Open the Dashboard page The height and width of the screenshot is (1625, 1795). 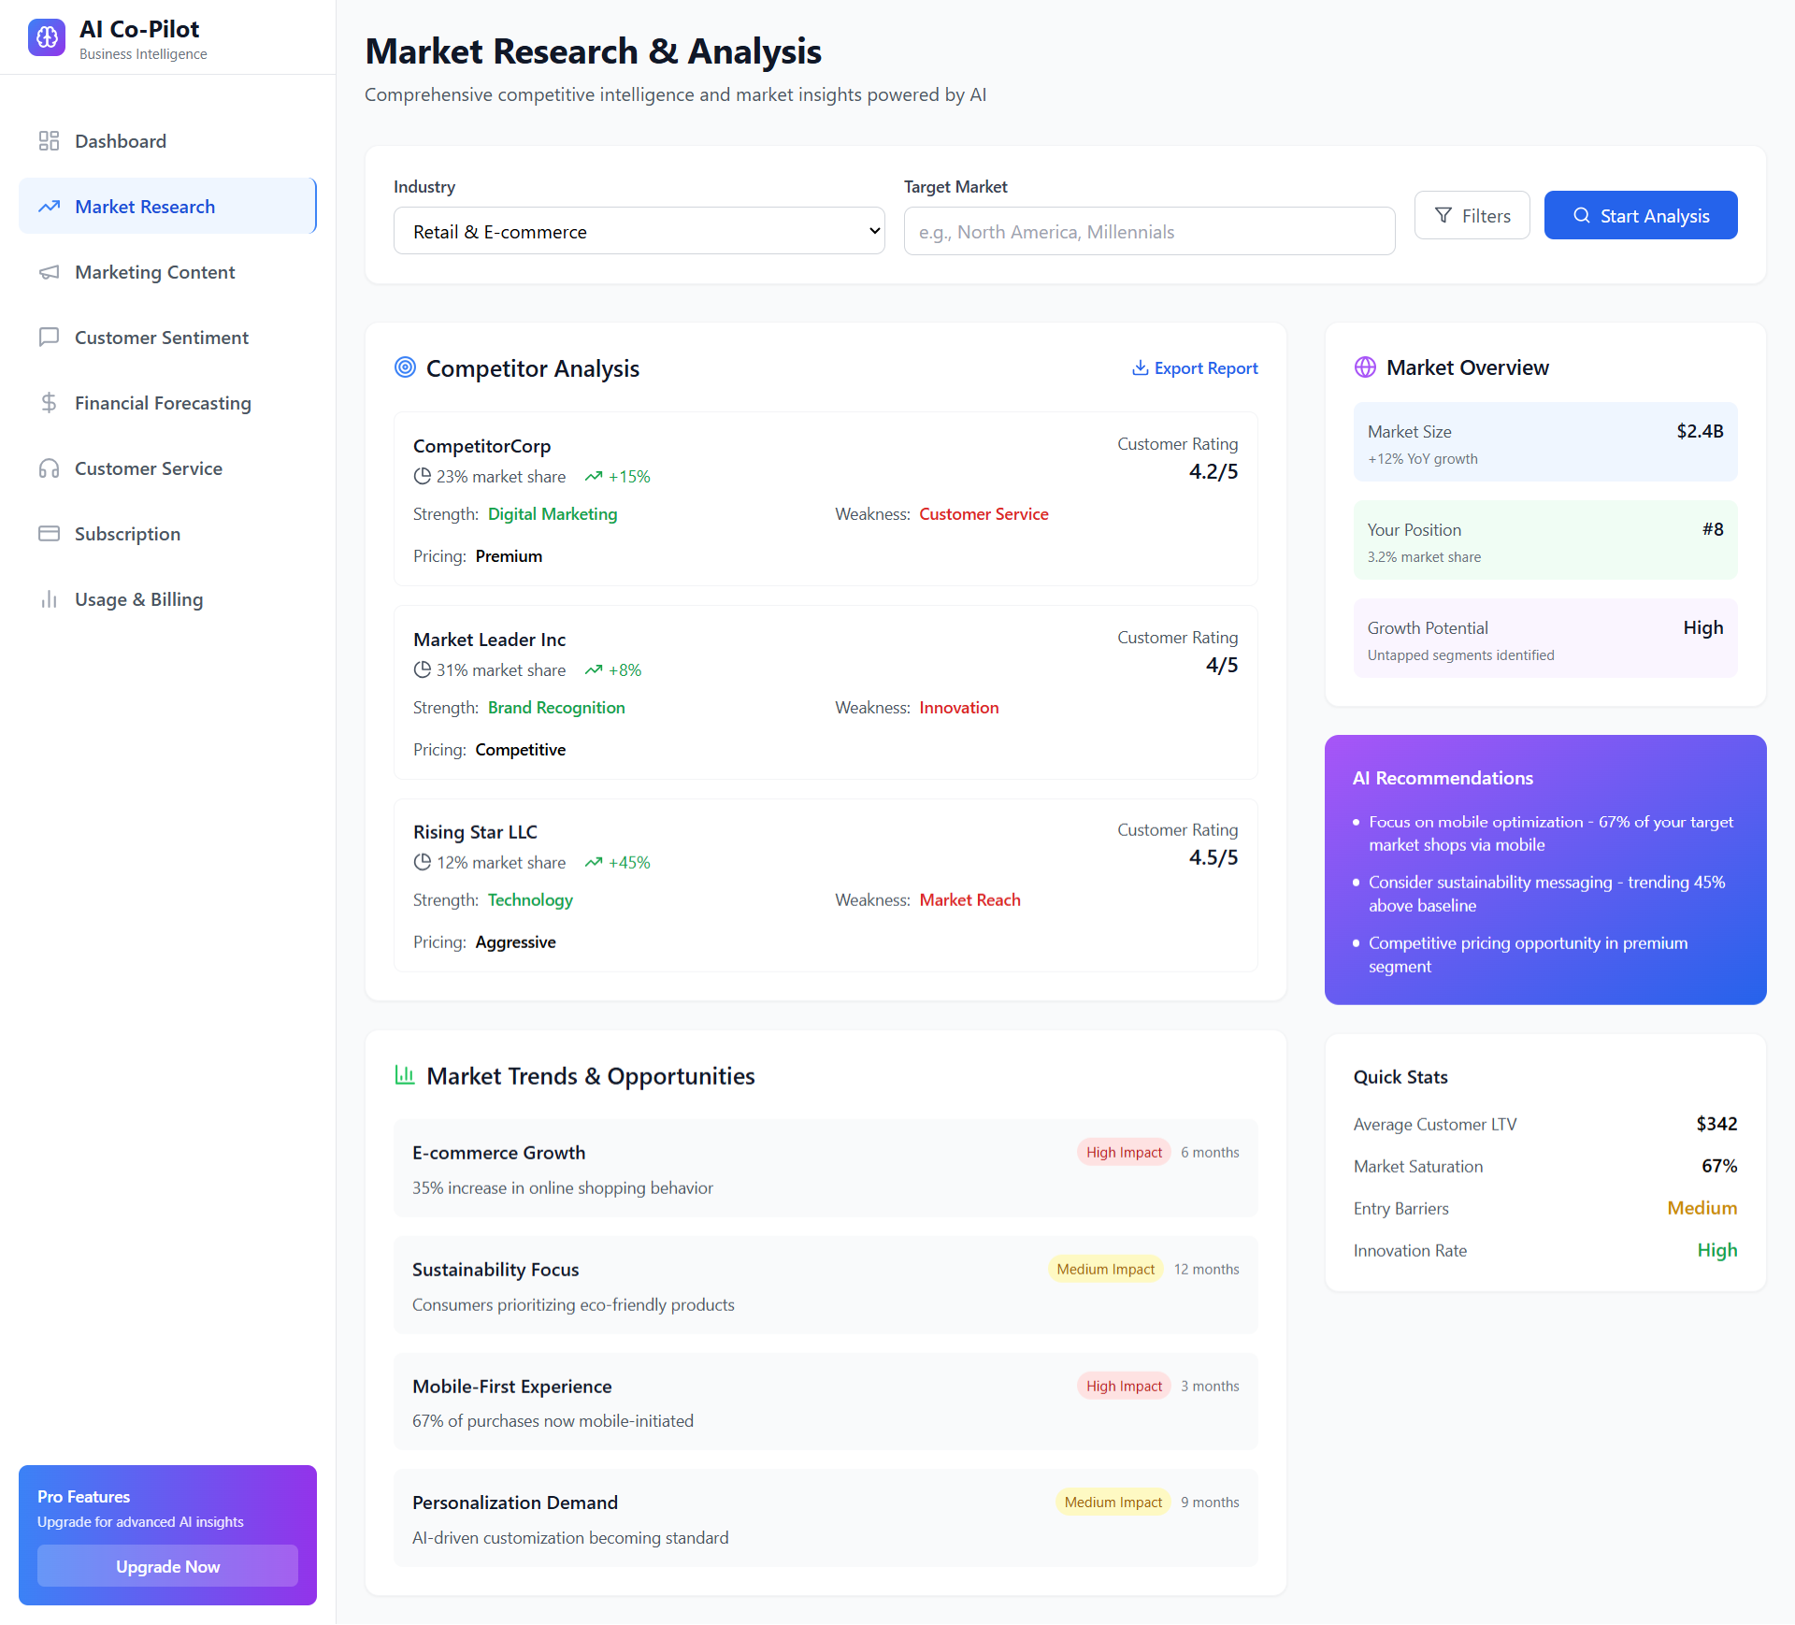click(x=167, y=141)
